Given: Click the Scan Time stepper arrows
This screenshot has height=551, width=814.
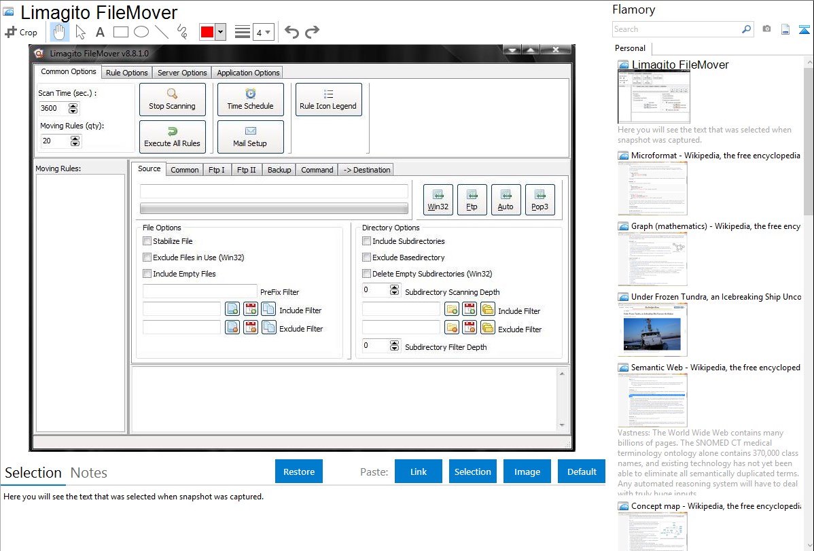Looking at the screenshot, I should 73,108.
